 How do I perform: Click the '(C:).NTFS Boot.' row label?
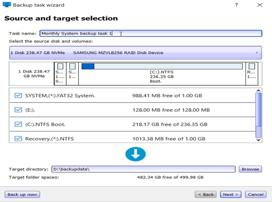[x=45, y=124]
